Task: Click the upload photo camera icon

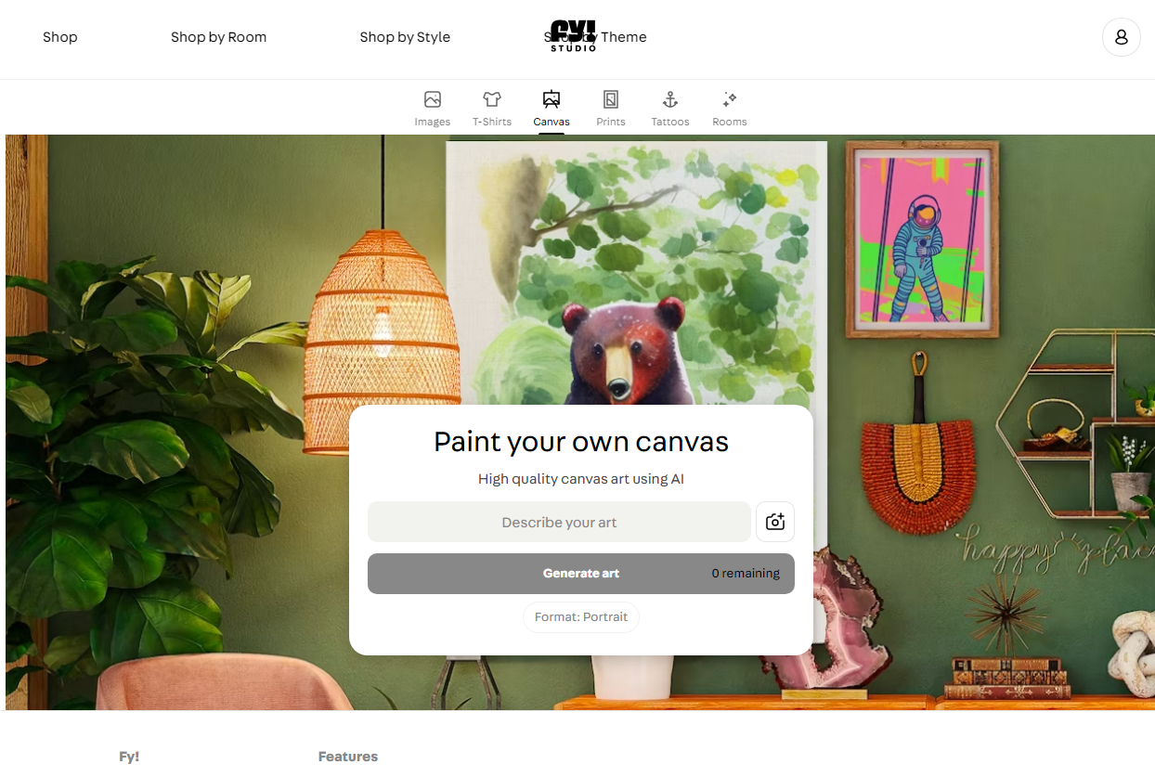Action: pyautogui.click(x=775, y=522)
